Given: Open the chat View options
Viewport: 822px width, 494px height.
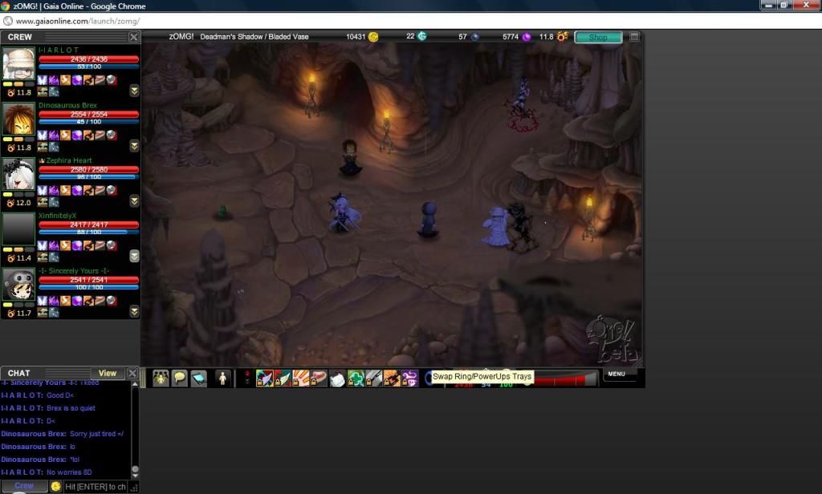Looking at the screenshot, I should [108, 373].
